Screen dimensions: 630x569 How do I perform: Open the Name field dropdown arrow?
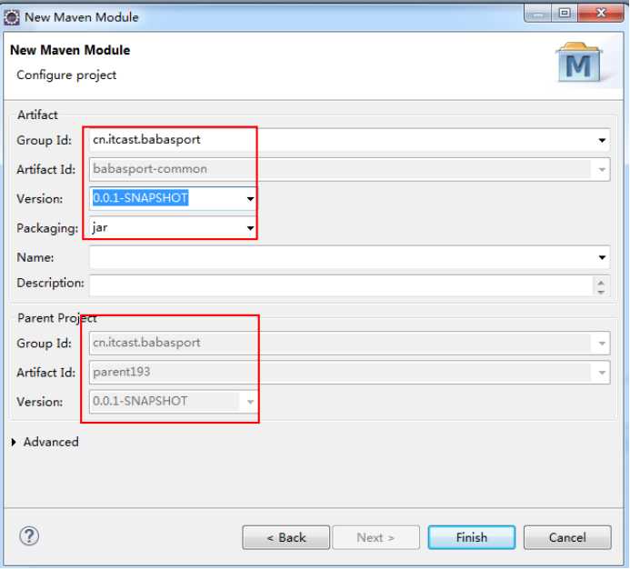tap(602, 257)
